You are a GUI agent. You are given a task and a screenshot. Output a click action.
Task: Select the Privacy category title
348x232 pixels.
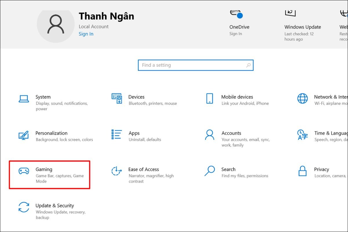click(322, 169)
